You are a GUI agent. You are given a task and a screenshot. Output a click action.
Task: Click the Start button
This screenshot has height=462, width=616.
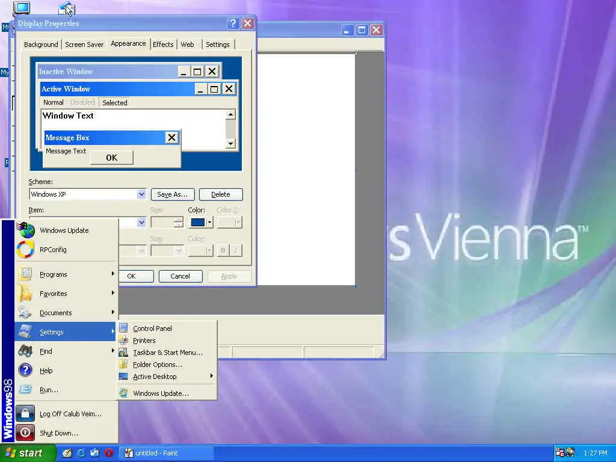click(x=28, y=454)
